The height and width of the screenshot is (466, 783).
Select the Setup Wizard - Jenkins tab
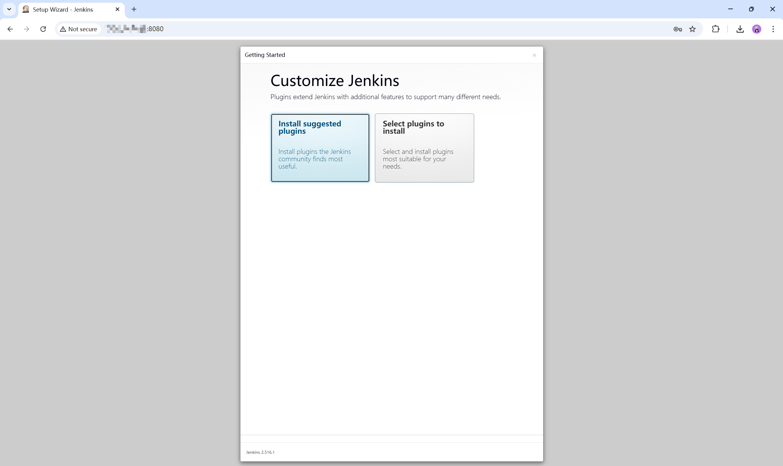[x=63, y=9]
